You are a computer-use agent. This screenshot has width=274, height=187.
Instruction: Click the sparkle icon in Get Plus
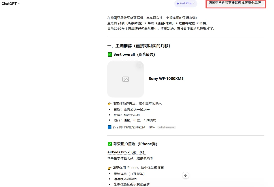click(x=178, y=3)
